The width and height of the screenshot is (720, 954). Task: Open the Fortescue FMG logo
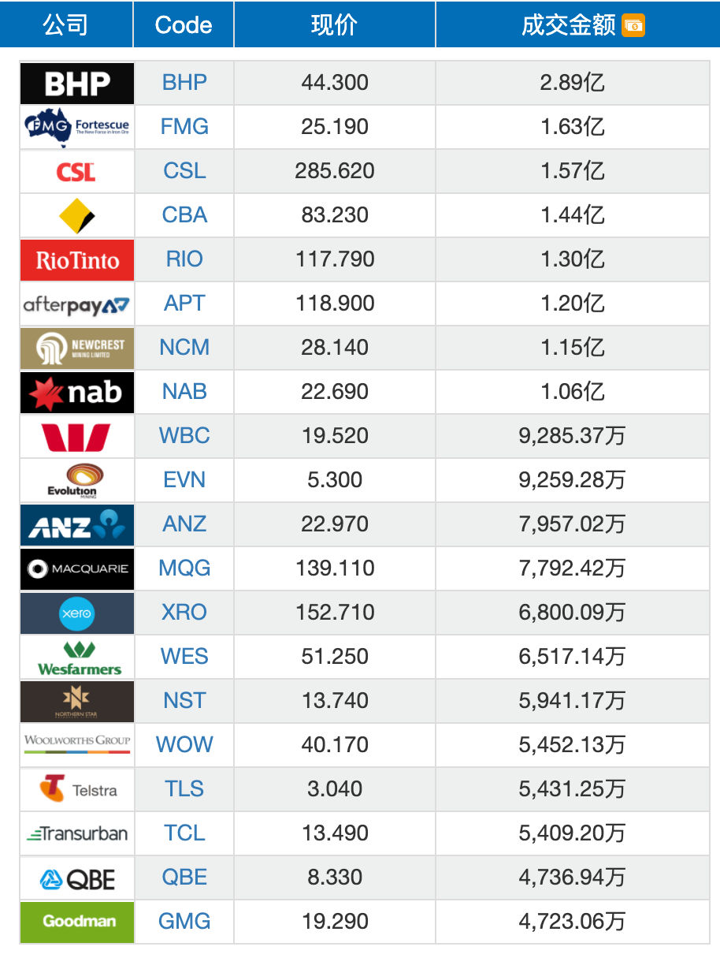tap(77, 128)
